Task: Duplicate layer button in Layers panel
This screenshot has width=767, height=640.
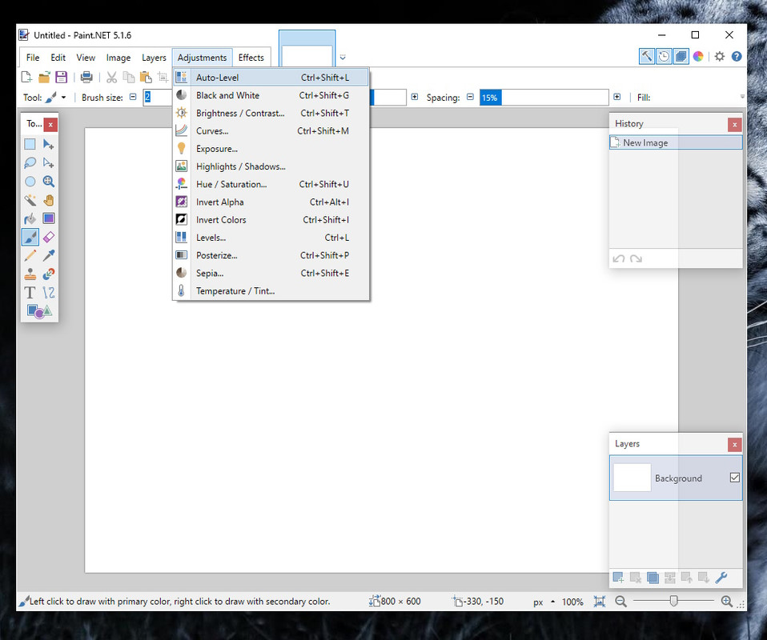Action: pyautogui.click(x=653, y=578)
